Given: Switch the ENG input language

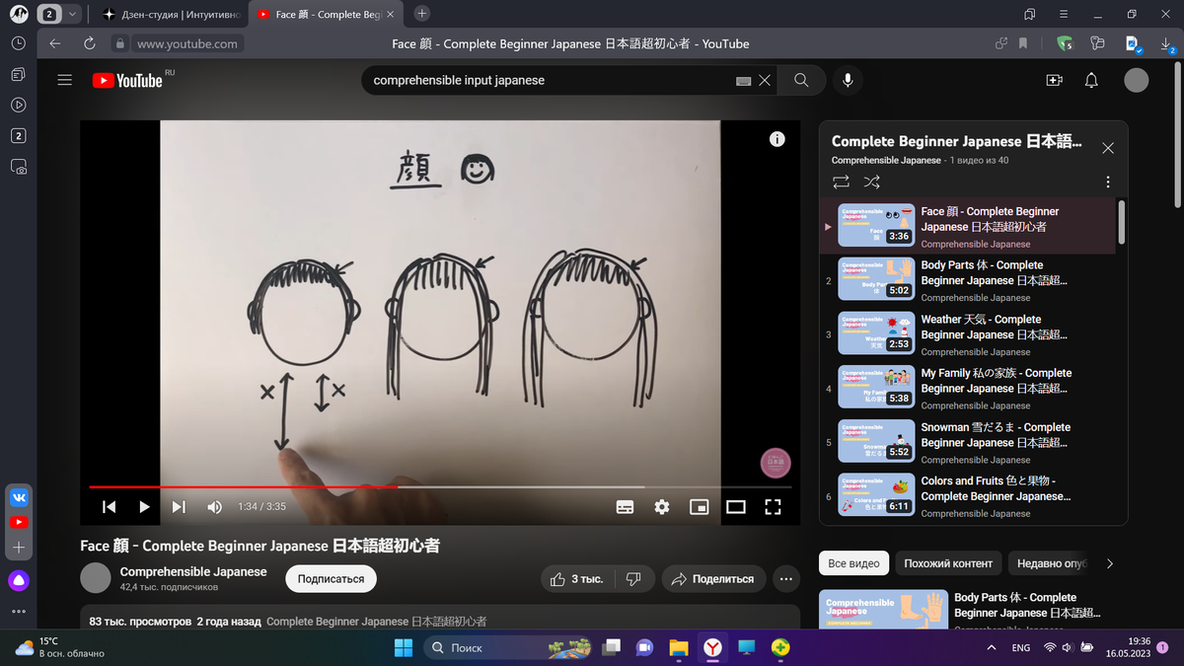Looking at the screenshot, I should coord(1021,647).
